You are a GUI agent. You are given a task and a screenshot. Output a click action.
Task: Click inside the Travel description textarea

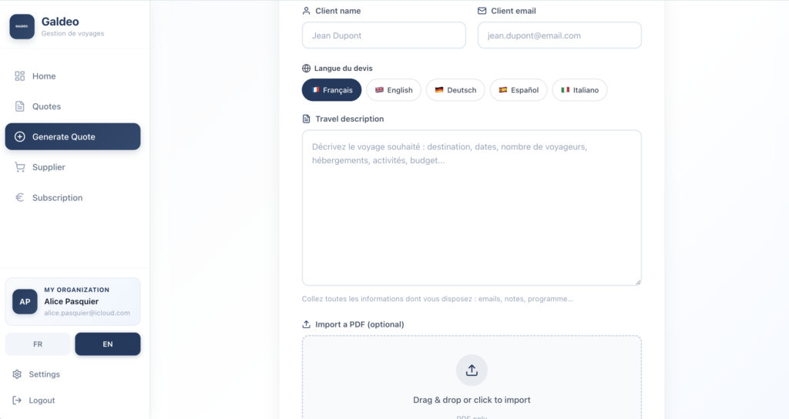(x=472, y=208)
